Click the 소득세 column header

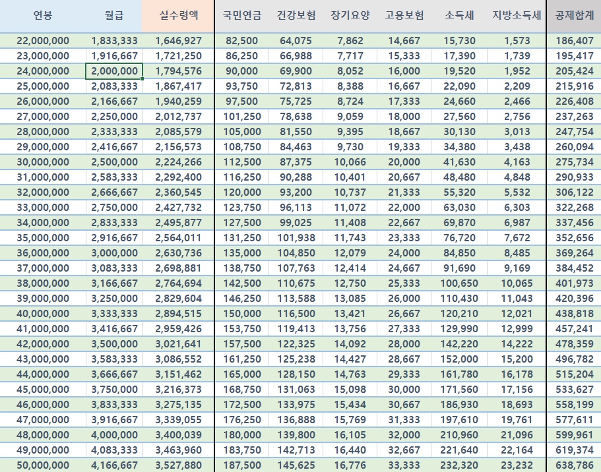pos(459,15)
